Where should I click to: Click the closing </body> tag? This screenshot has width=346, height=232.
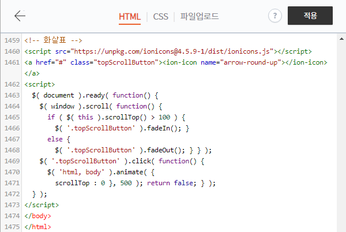(x=37, y=216)
